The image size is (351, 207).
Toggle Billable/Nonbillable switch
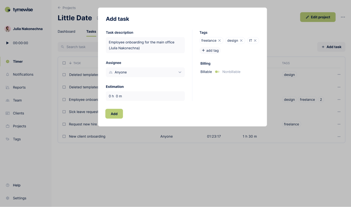217,72
